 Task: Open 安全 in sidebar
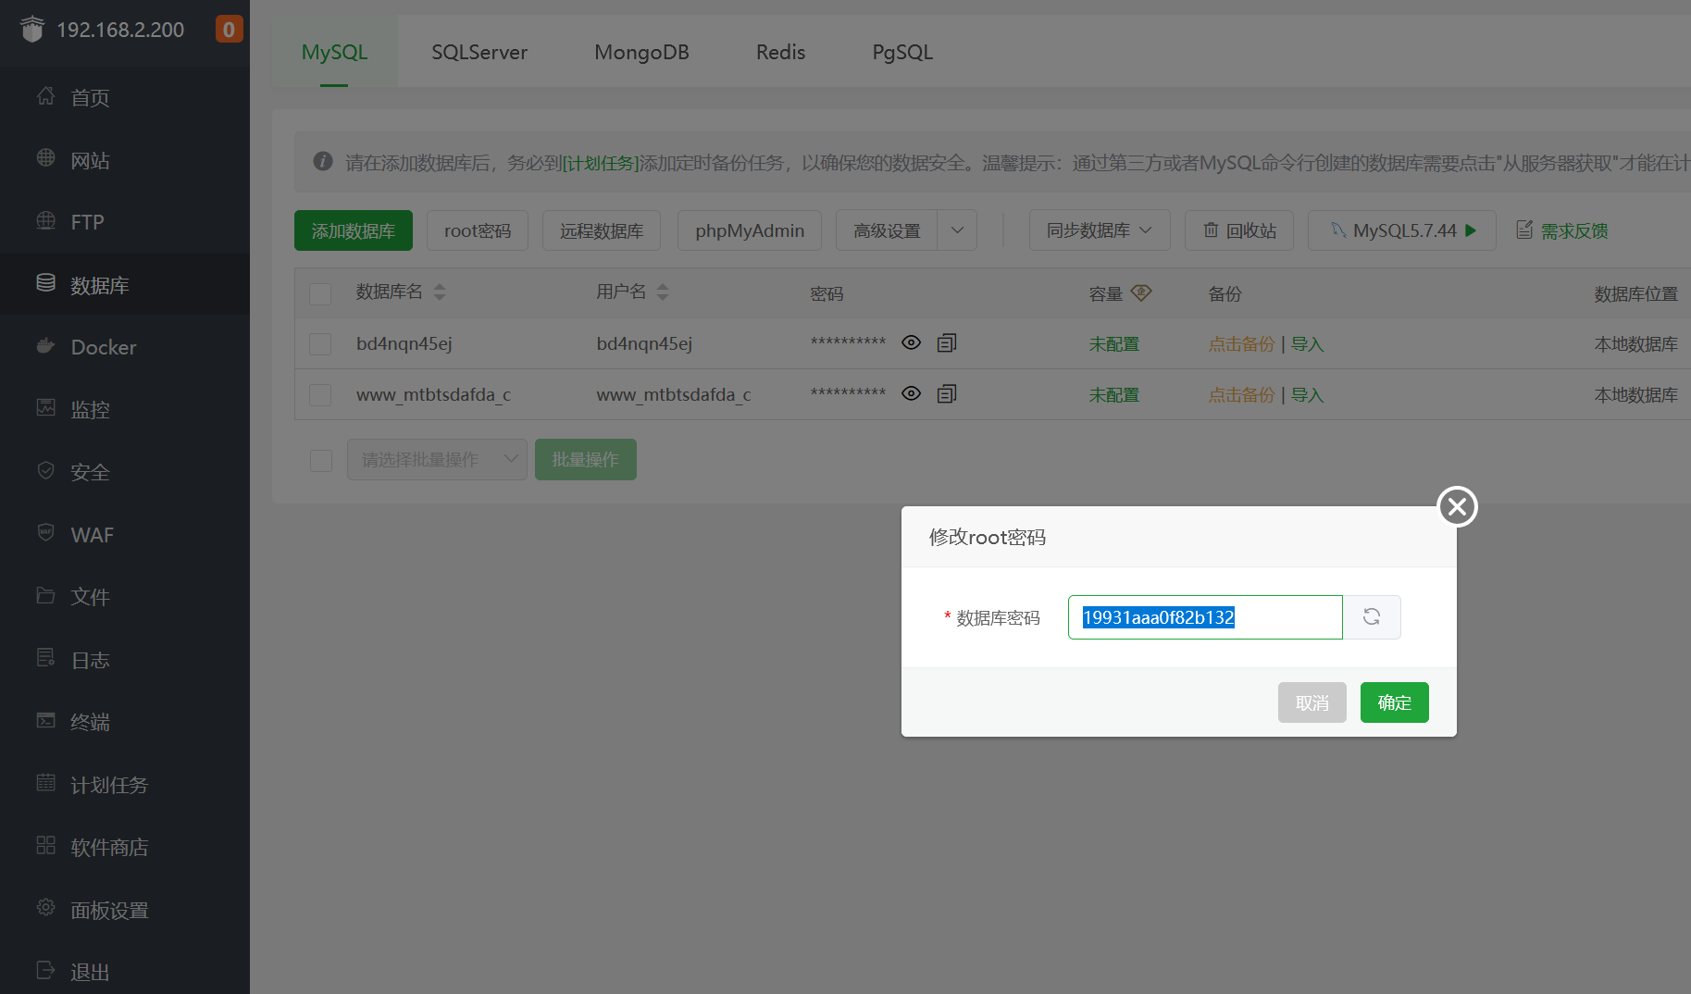point(125,472)
